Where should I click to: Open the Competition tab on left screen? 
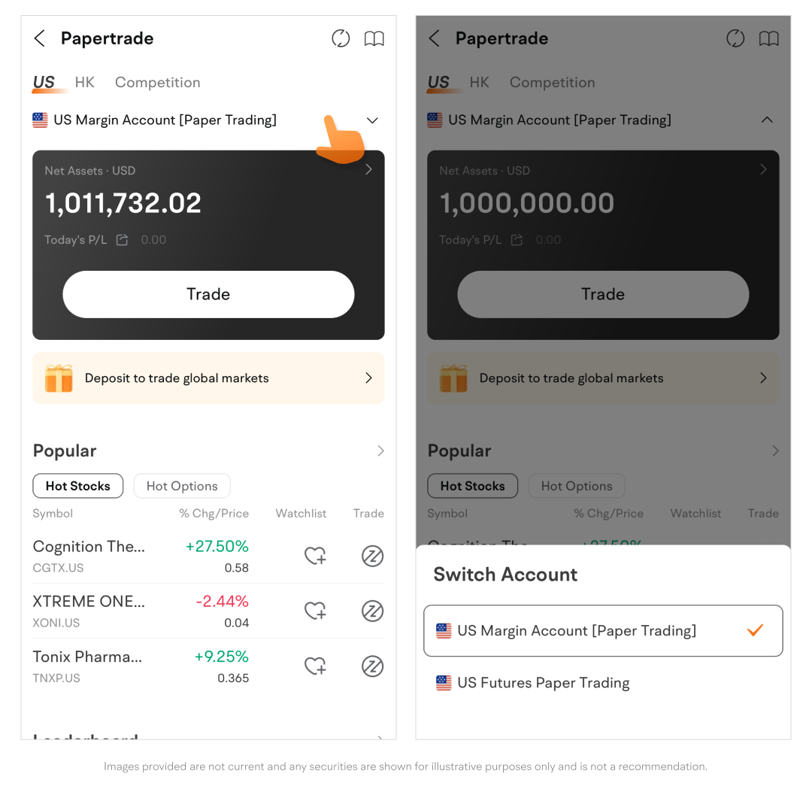(x=157, y=83)
